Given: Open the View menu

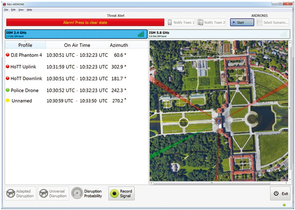Looking at the screenshot, I should tap(21, 10).
